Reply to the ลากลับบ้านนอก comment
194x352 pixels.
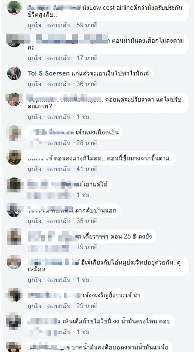(59, 221)
